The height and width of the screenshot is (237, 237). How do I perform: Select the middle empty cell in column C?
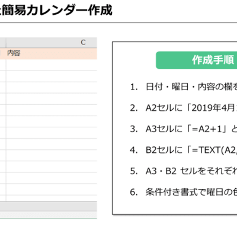52,133
